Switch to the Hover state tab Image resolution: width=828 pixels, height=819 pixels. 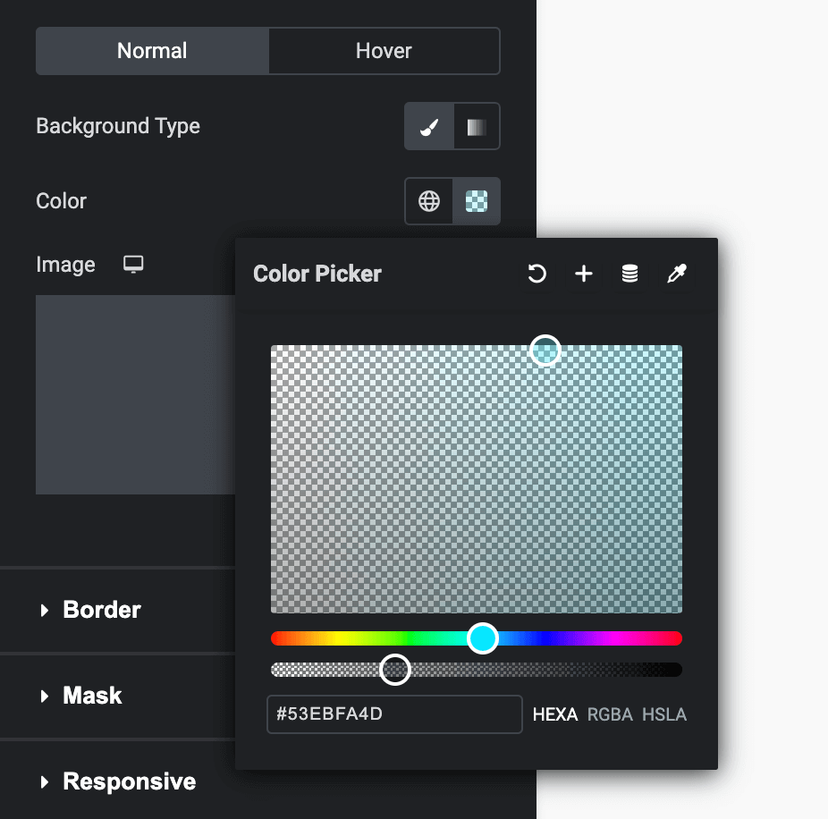384,51
